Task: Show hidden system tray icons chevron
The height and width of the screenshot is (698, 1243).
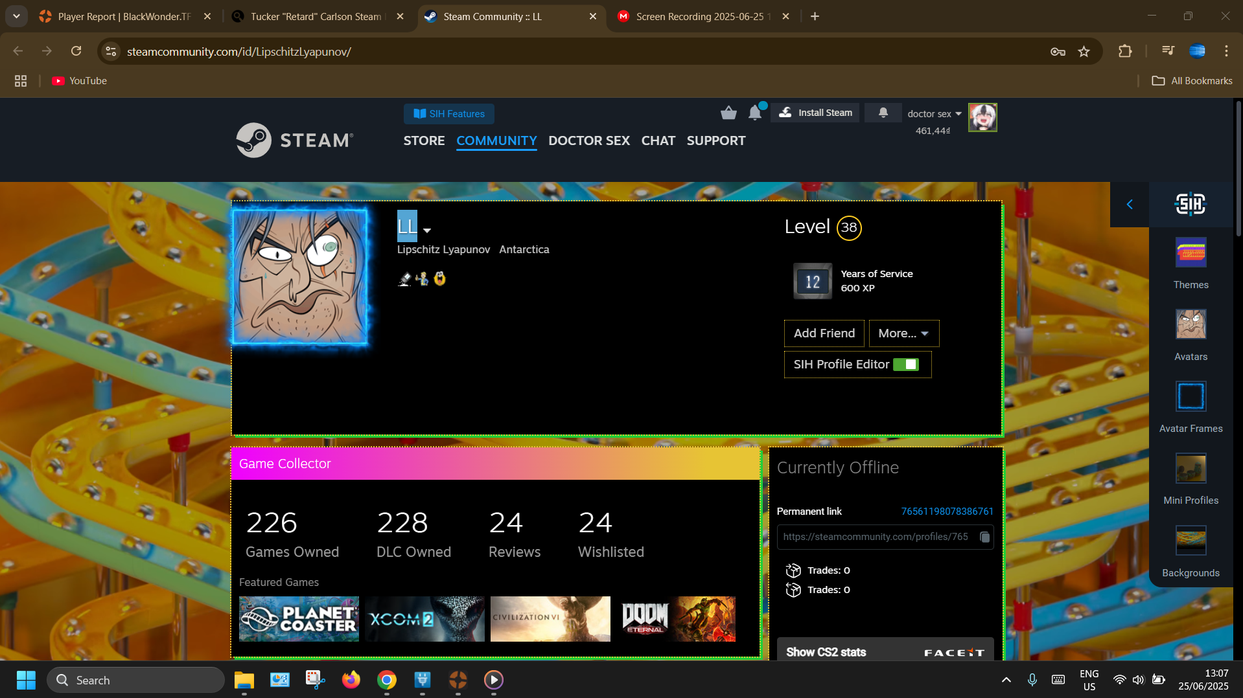Action: 1006,680
